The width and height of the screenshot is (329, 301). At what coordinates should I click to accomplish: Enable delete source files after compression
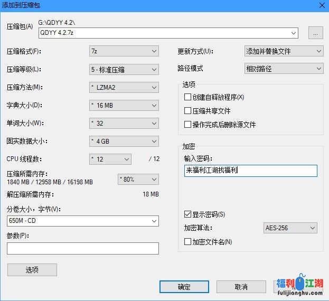pos(187,125)
